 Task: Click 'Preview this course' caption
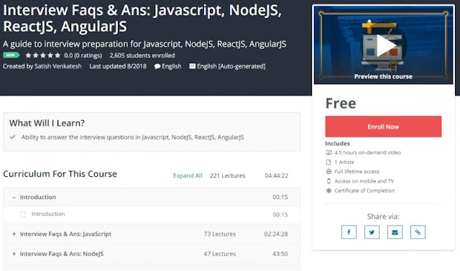[383, 76]
